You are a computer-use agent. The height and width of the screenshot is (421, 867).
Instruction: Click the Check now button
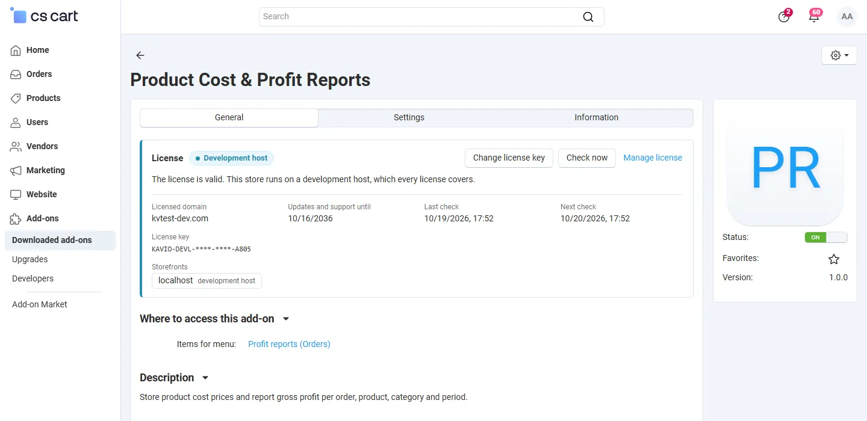tap(587, 158)
